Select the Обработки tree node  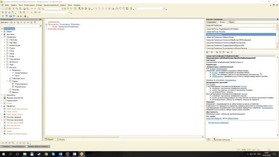pyautogui.click(x=10, y=106)
